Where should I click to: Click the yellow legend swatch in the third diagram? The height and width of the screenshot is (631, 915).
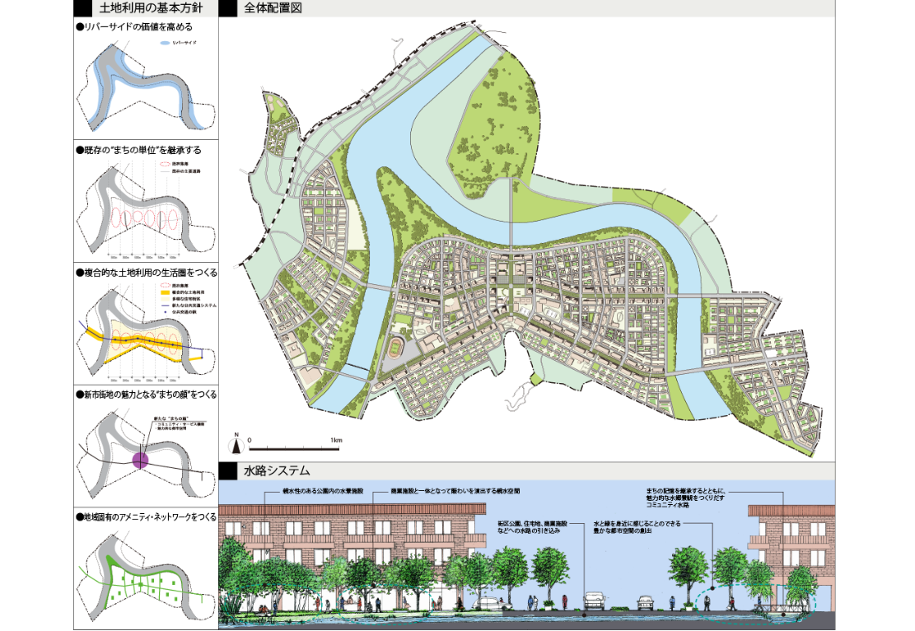click(x=165, y=292)
